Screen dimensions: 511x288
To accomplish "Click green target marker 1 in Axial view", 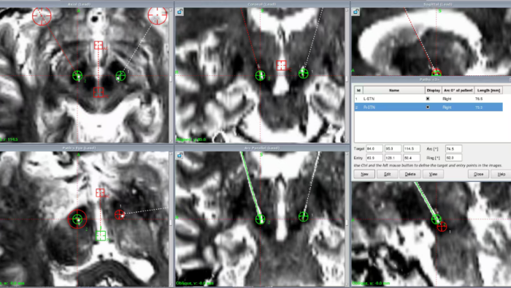I will point(120,76).
